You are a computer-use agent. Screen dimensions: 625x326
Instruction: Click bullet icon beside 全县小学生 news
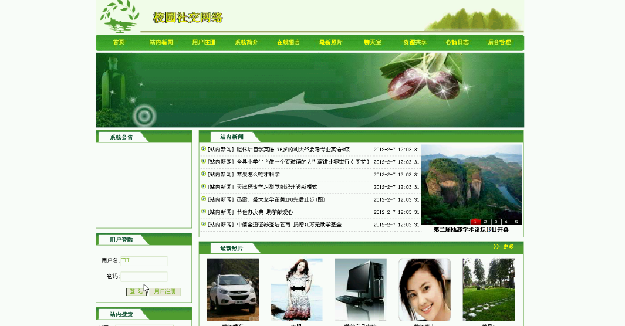(x=203, y=161)
